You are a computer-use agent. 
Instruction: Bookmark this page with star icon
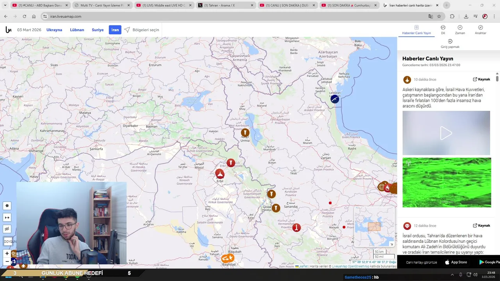pos(439,16)
